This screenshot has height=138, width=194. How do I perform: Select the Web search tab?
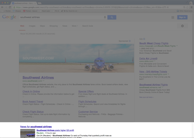point(22,26)
